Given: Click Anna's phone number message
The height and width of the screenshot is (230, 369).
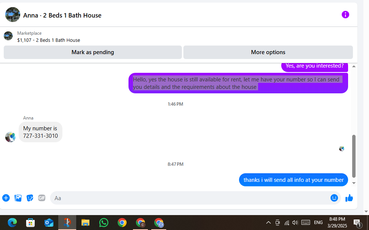Looking at the screenshot, I should tap(40, 132).
